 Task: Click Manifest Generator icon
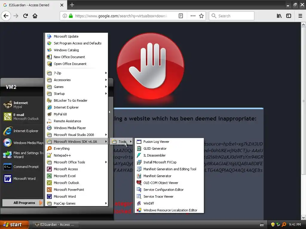coord(139,176)
